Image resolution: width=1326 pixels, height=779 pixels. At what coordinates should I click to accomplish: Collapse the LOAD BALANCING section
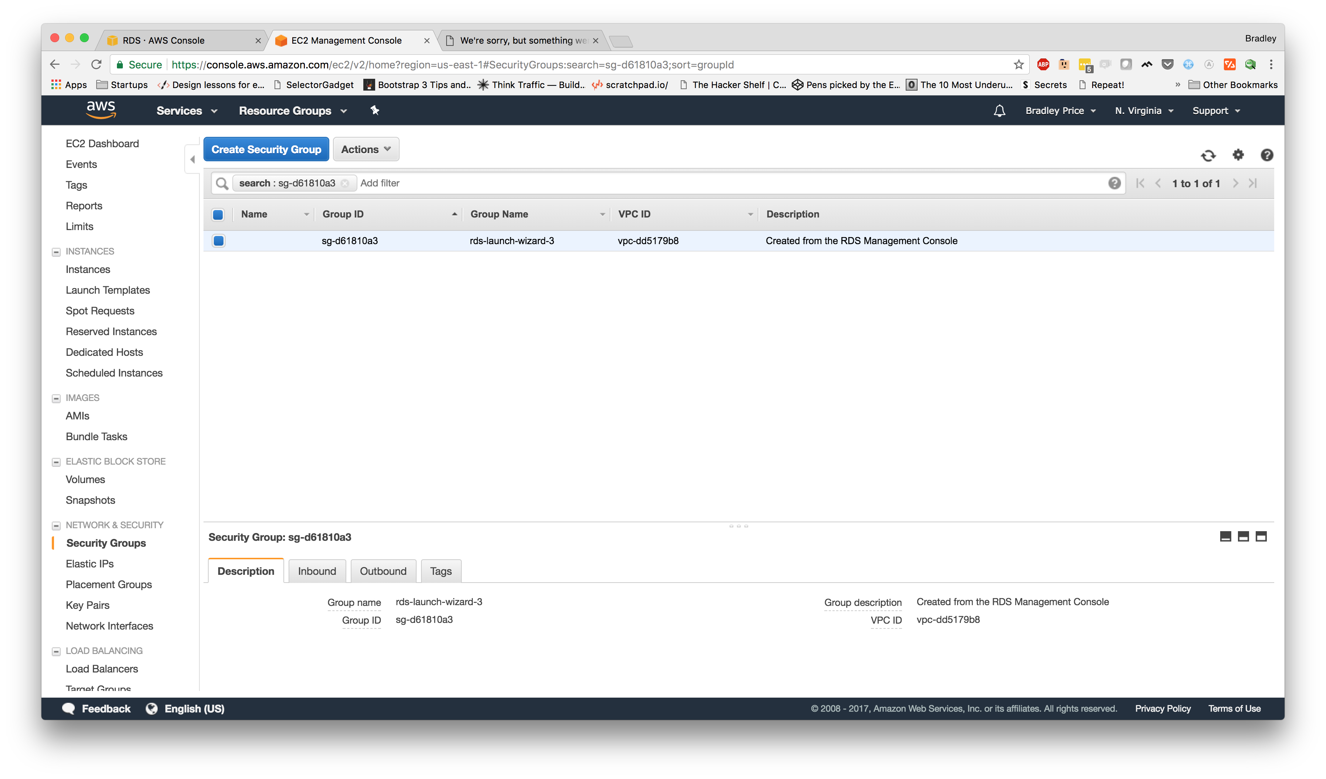pyautogui.click(x=56, y=652)
